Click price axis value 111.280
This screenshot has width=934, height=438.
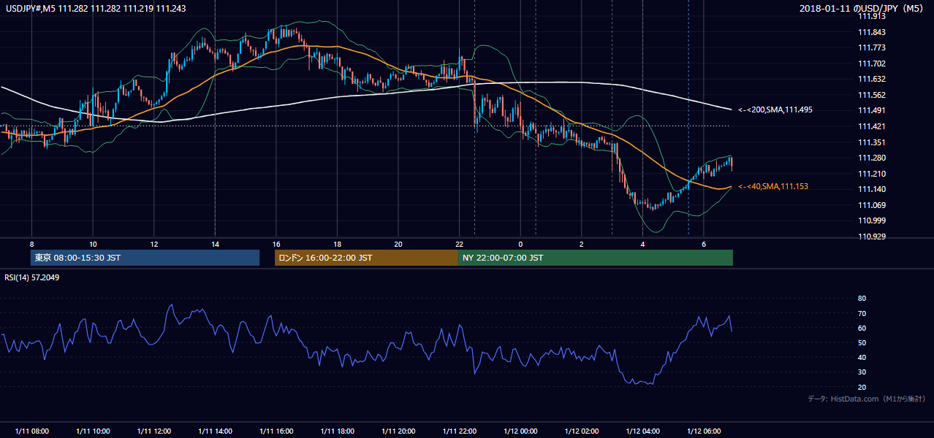[x=872, y=158]
